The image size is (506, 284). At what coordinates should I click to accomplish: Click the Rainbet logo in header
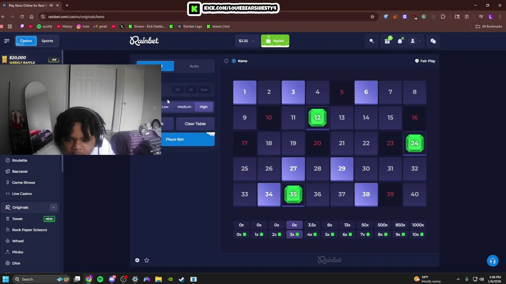pyautogui.click(x=144, y=41)
